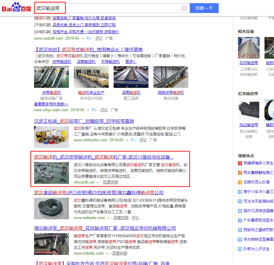Image resolution: width=274 pixels, height=265 pixels.
Task: Click 更多» device type link
Action: pyautogui.click(x=131, y=62)
